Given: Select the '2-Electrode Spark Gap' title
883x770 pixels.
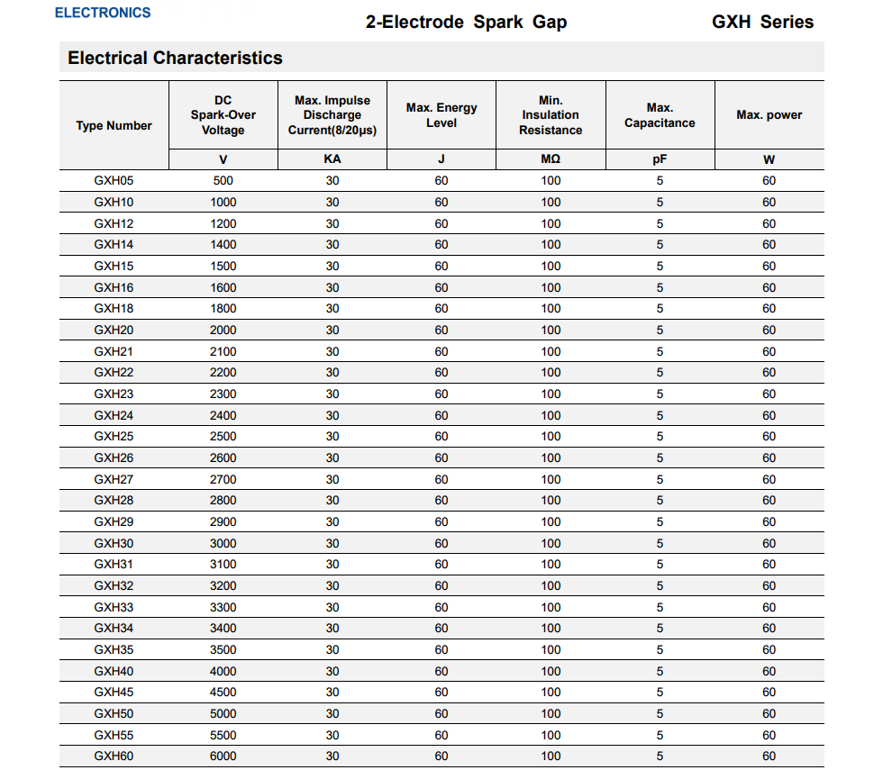Looking at the screenshot, I should (x=466, y=23).
